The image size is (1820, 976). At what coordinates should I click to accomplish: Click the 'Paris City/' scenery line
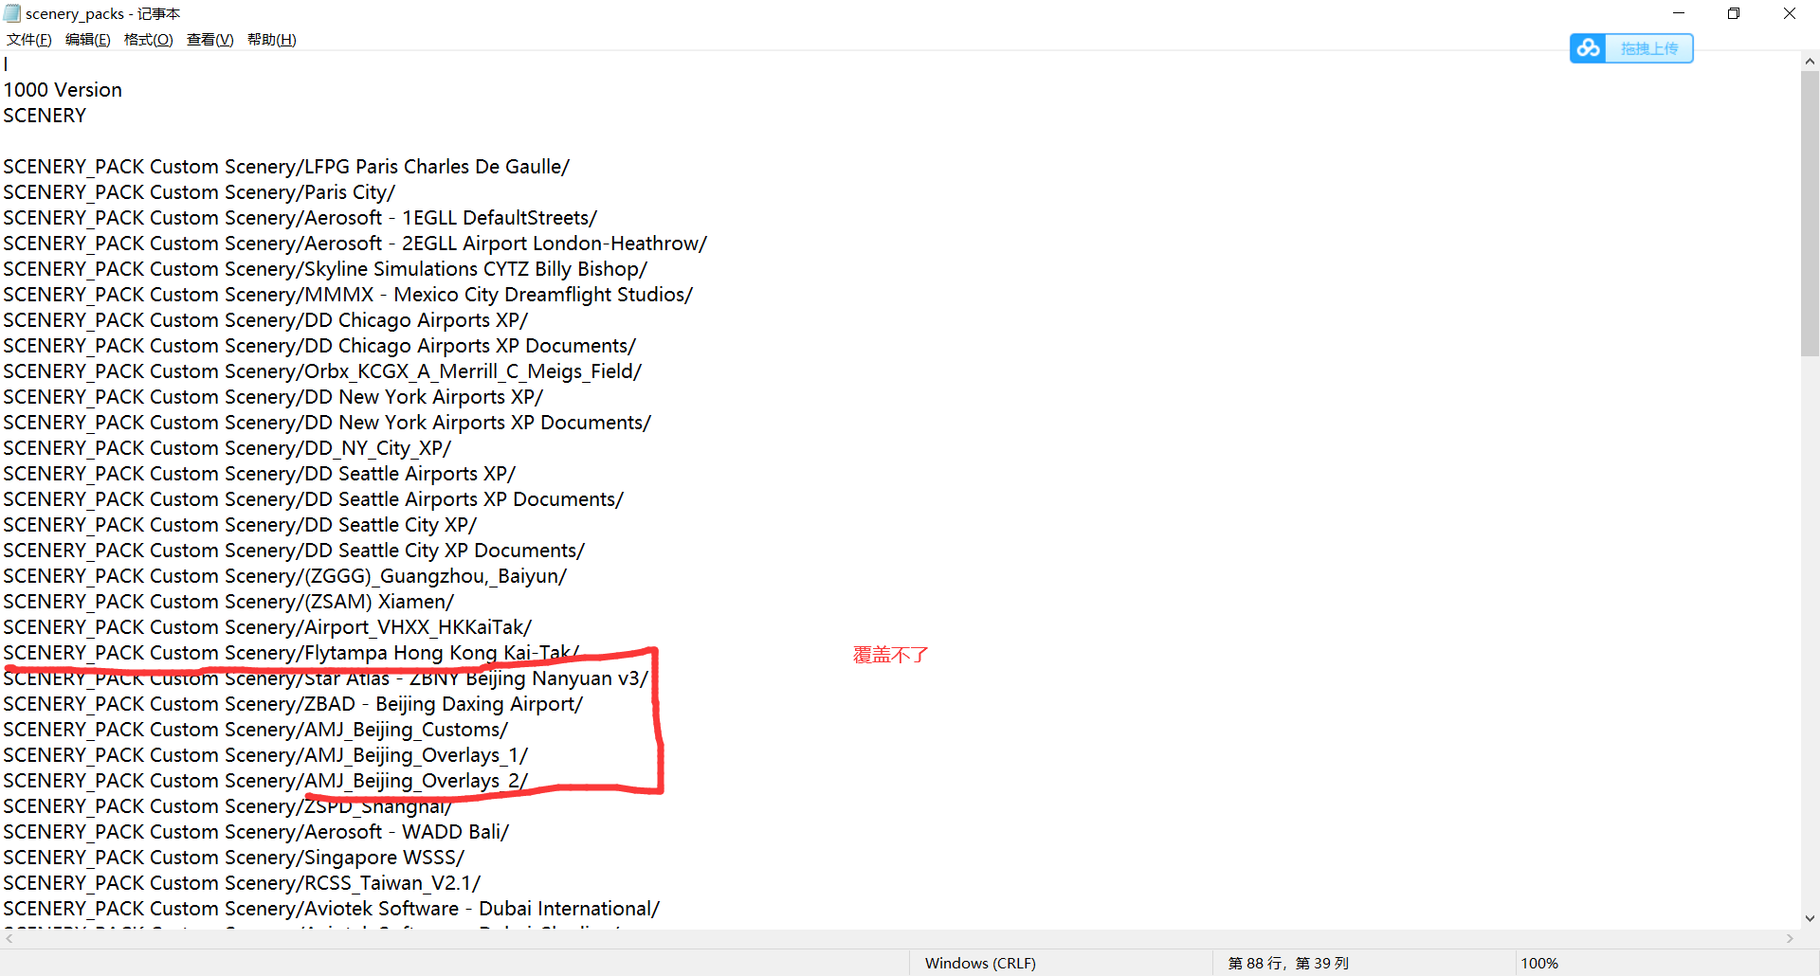pyautogui.click(x=199, y=192)
